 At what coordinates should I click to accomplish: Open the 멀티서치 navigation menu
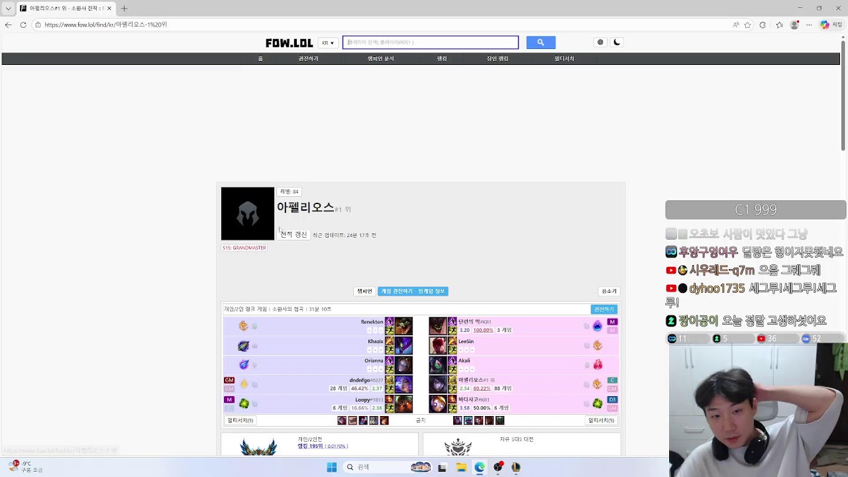pyautogui.click(x=564, y=59)
